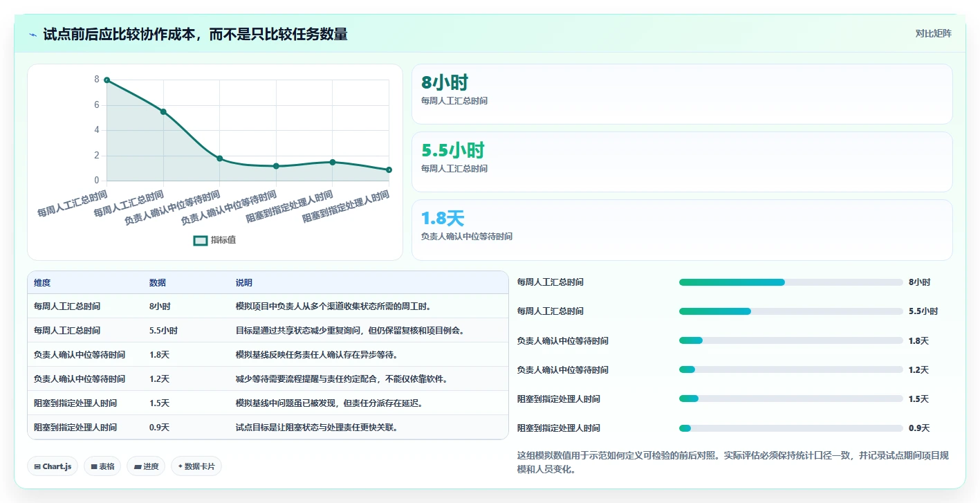Click the icon inside the Chart.js chip
This screenshot has height=503, width=980.
tap(37, 467)
